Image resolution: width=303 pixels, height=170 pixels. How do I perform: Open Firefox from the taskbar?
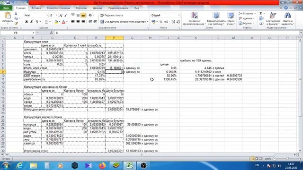pos(102,166)
